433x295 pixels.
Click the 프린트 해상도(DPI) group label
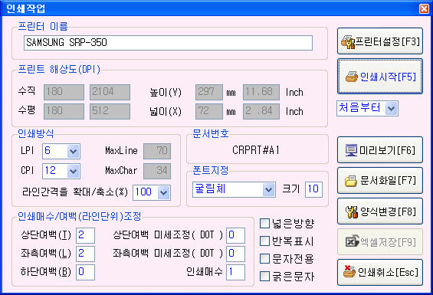(x=59, y=69)
